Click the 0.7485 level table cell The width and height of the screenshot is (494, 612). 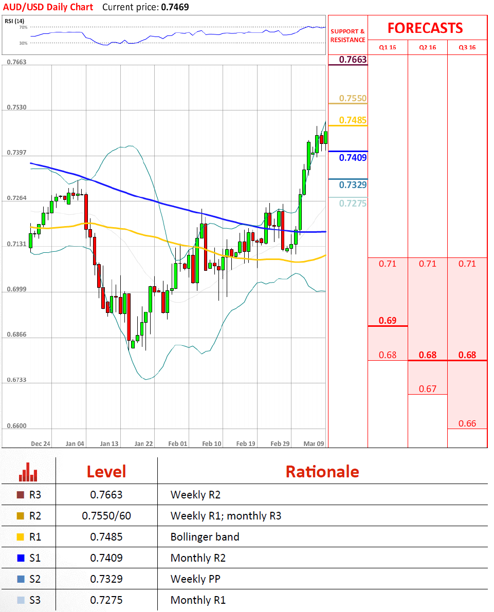tap(106, 537)
